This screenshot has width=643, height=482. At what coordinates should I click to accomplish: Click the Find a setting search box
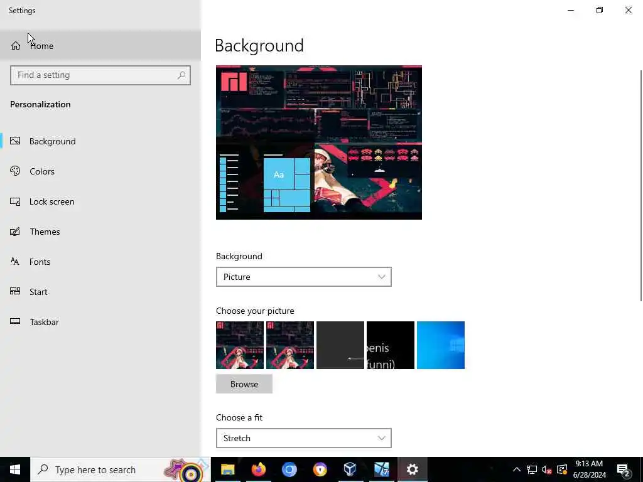coord(100,75)
